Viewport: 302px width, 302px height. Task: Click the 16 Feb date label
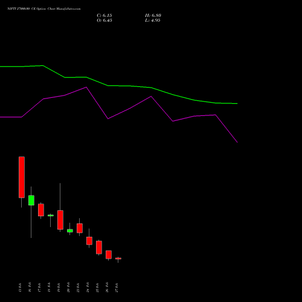(30, 288)
